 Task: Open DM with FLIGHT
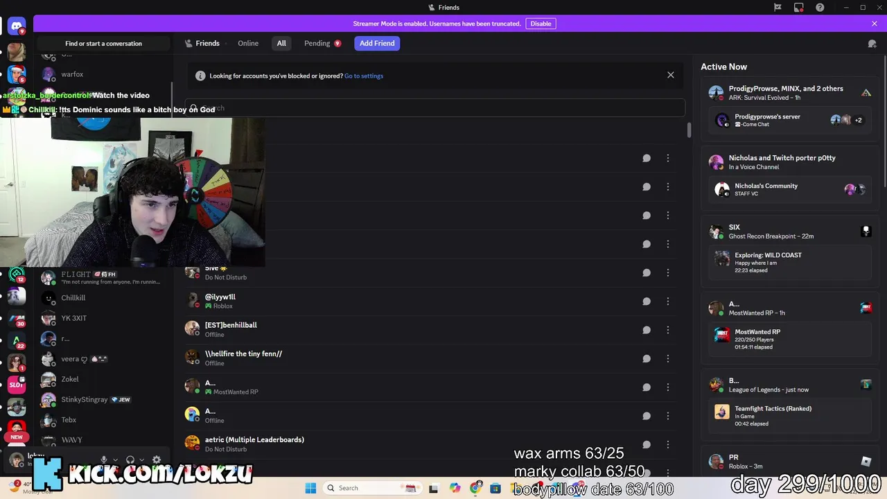click(104, 277)
